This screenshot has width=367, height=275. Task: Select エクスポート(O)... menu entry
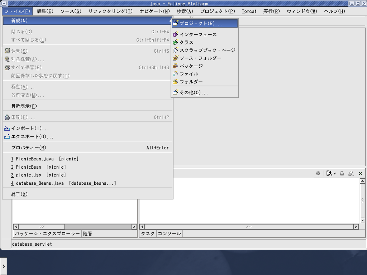point(88,136)
